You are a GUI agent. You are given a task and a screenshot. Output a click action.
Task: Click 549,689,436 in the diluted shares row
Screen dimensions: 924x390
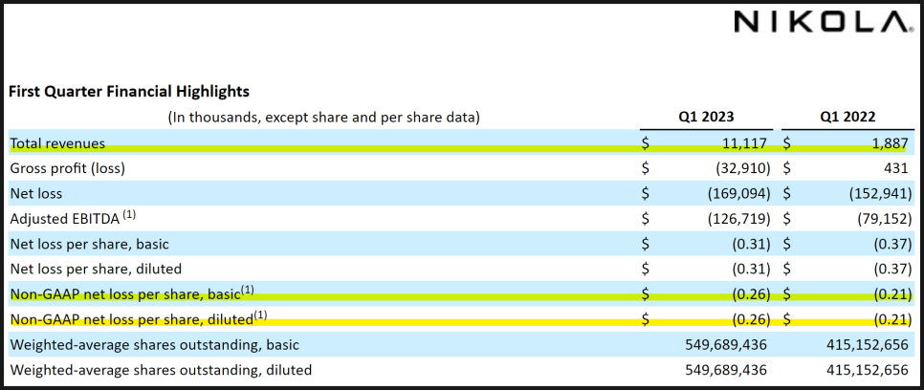tap(727, 370)
